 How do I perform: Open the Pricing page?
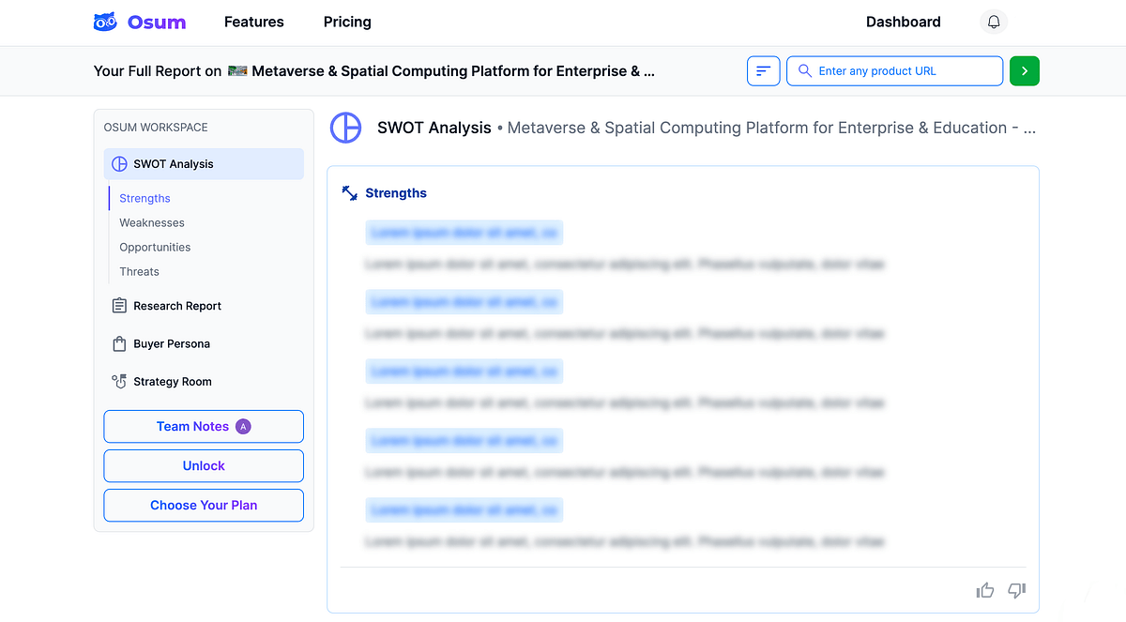[347, 23]
